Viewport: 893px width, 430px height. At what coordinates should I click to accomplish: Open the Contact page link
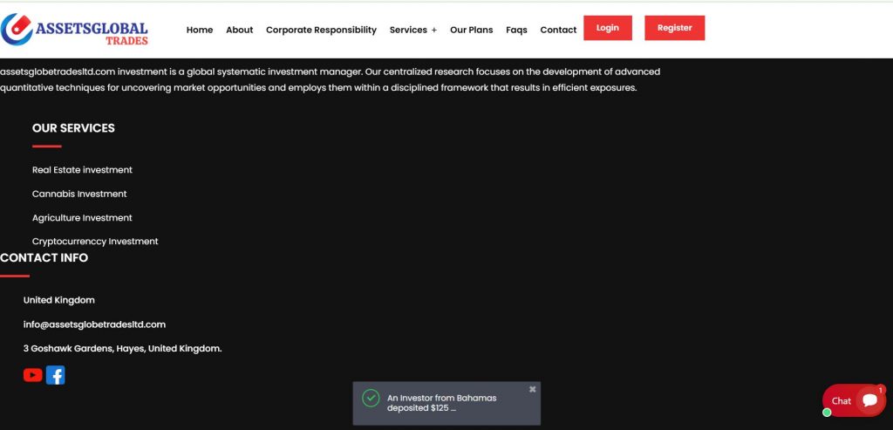point(558,30)
